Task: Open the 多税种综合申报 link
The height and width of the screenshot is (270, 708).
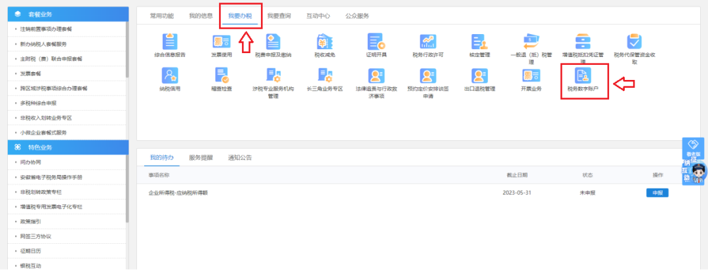Action: click(38, 104)
